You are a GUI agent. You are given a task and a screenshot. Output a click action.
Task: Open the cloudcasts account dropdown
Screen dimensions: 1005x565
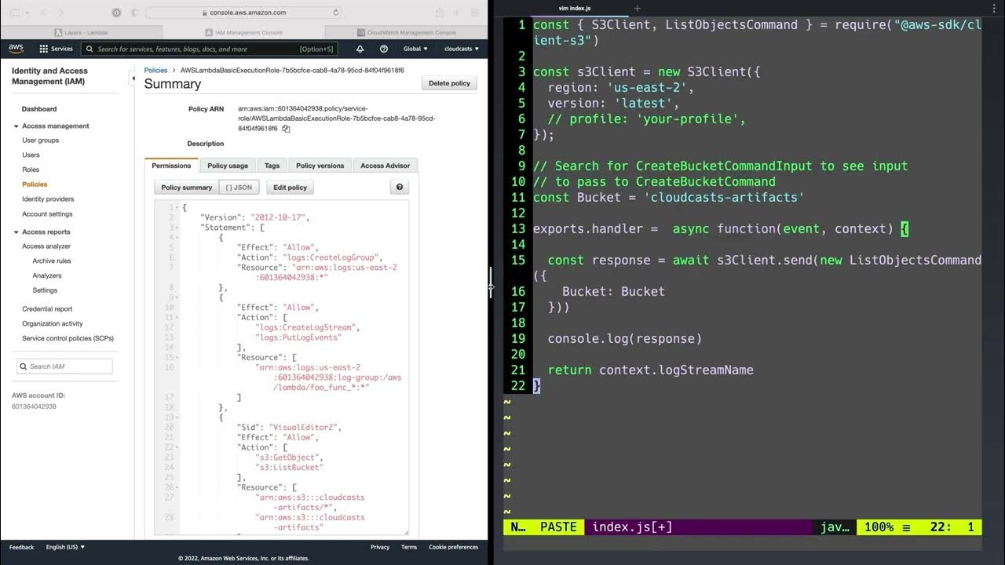tap(462, 49)
